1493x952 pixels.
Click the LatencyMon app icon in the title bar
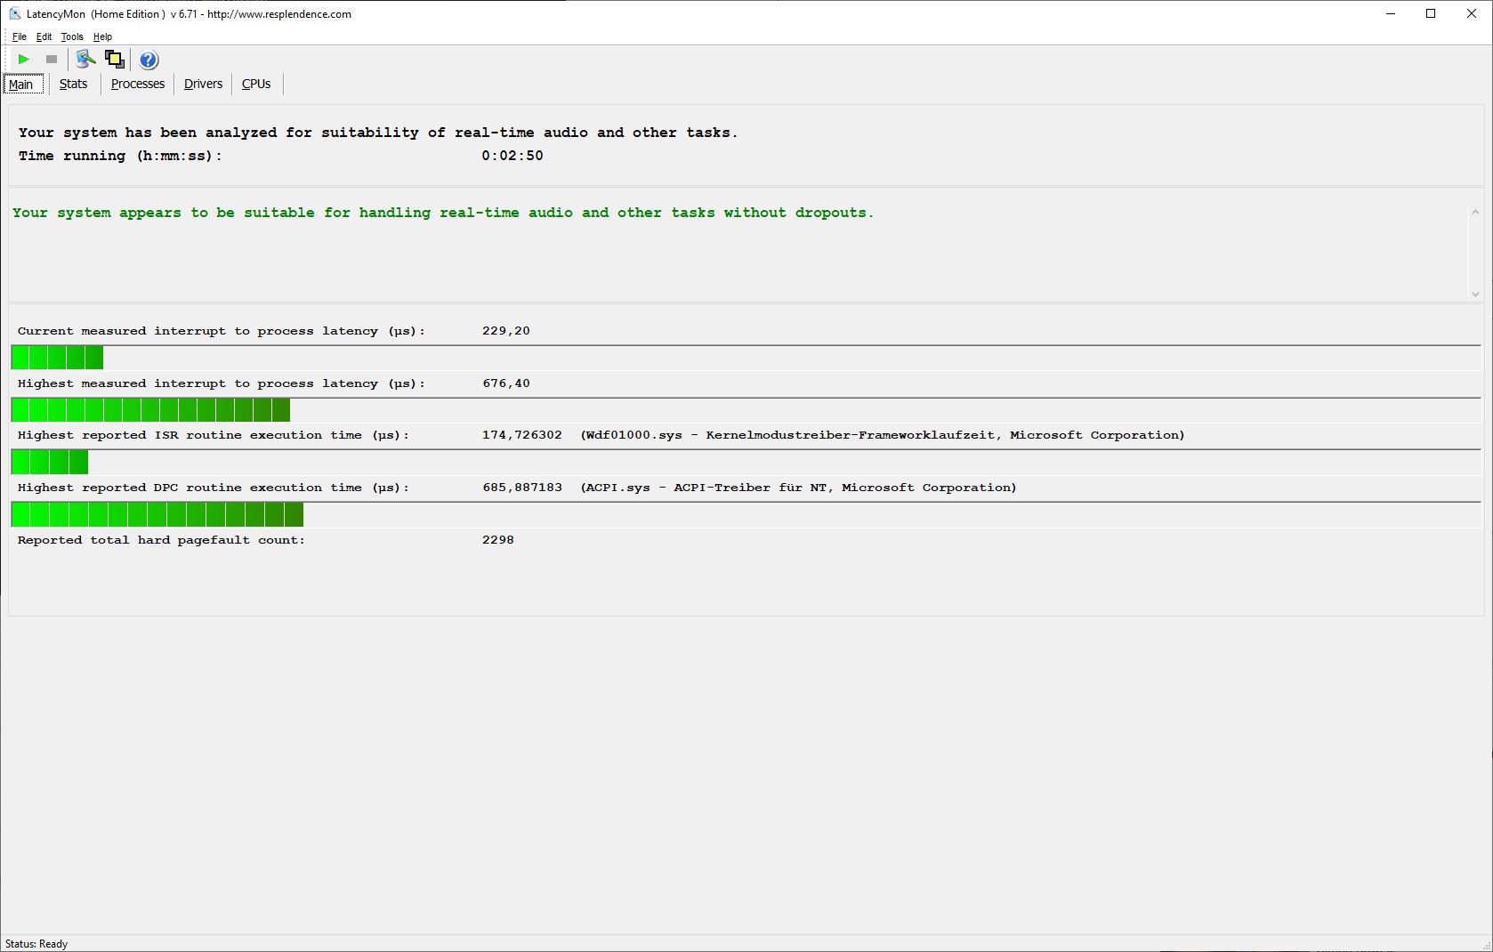pos(14,13)
